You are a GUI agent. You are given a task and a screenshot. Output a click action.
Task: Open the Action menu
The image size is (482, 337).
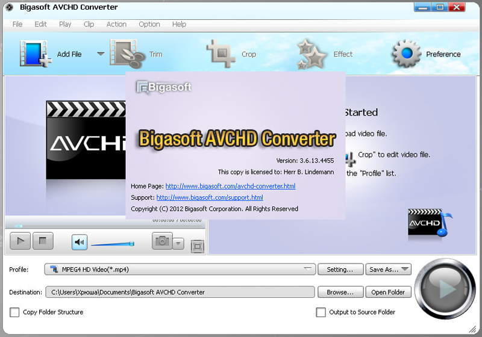[116, 24]
